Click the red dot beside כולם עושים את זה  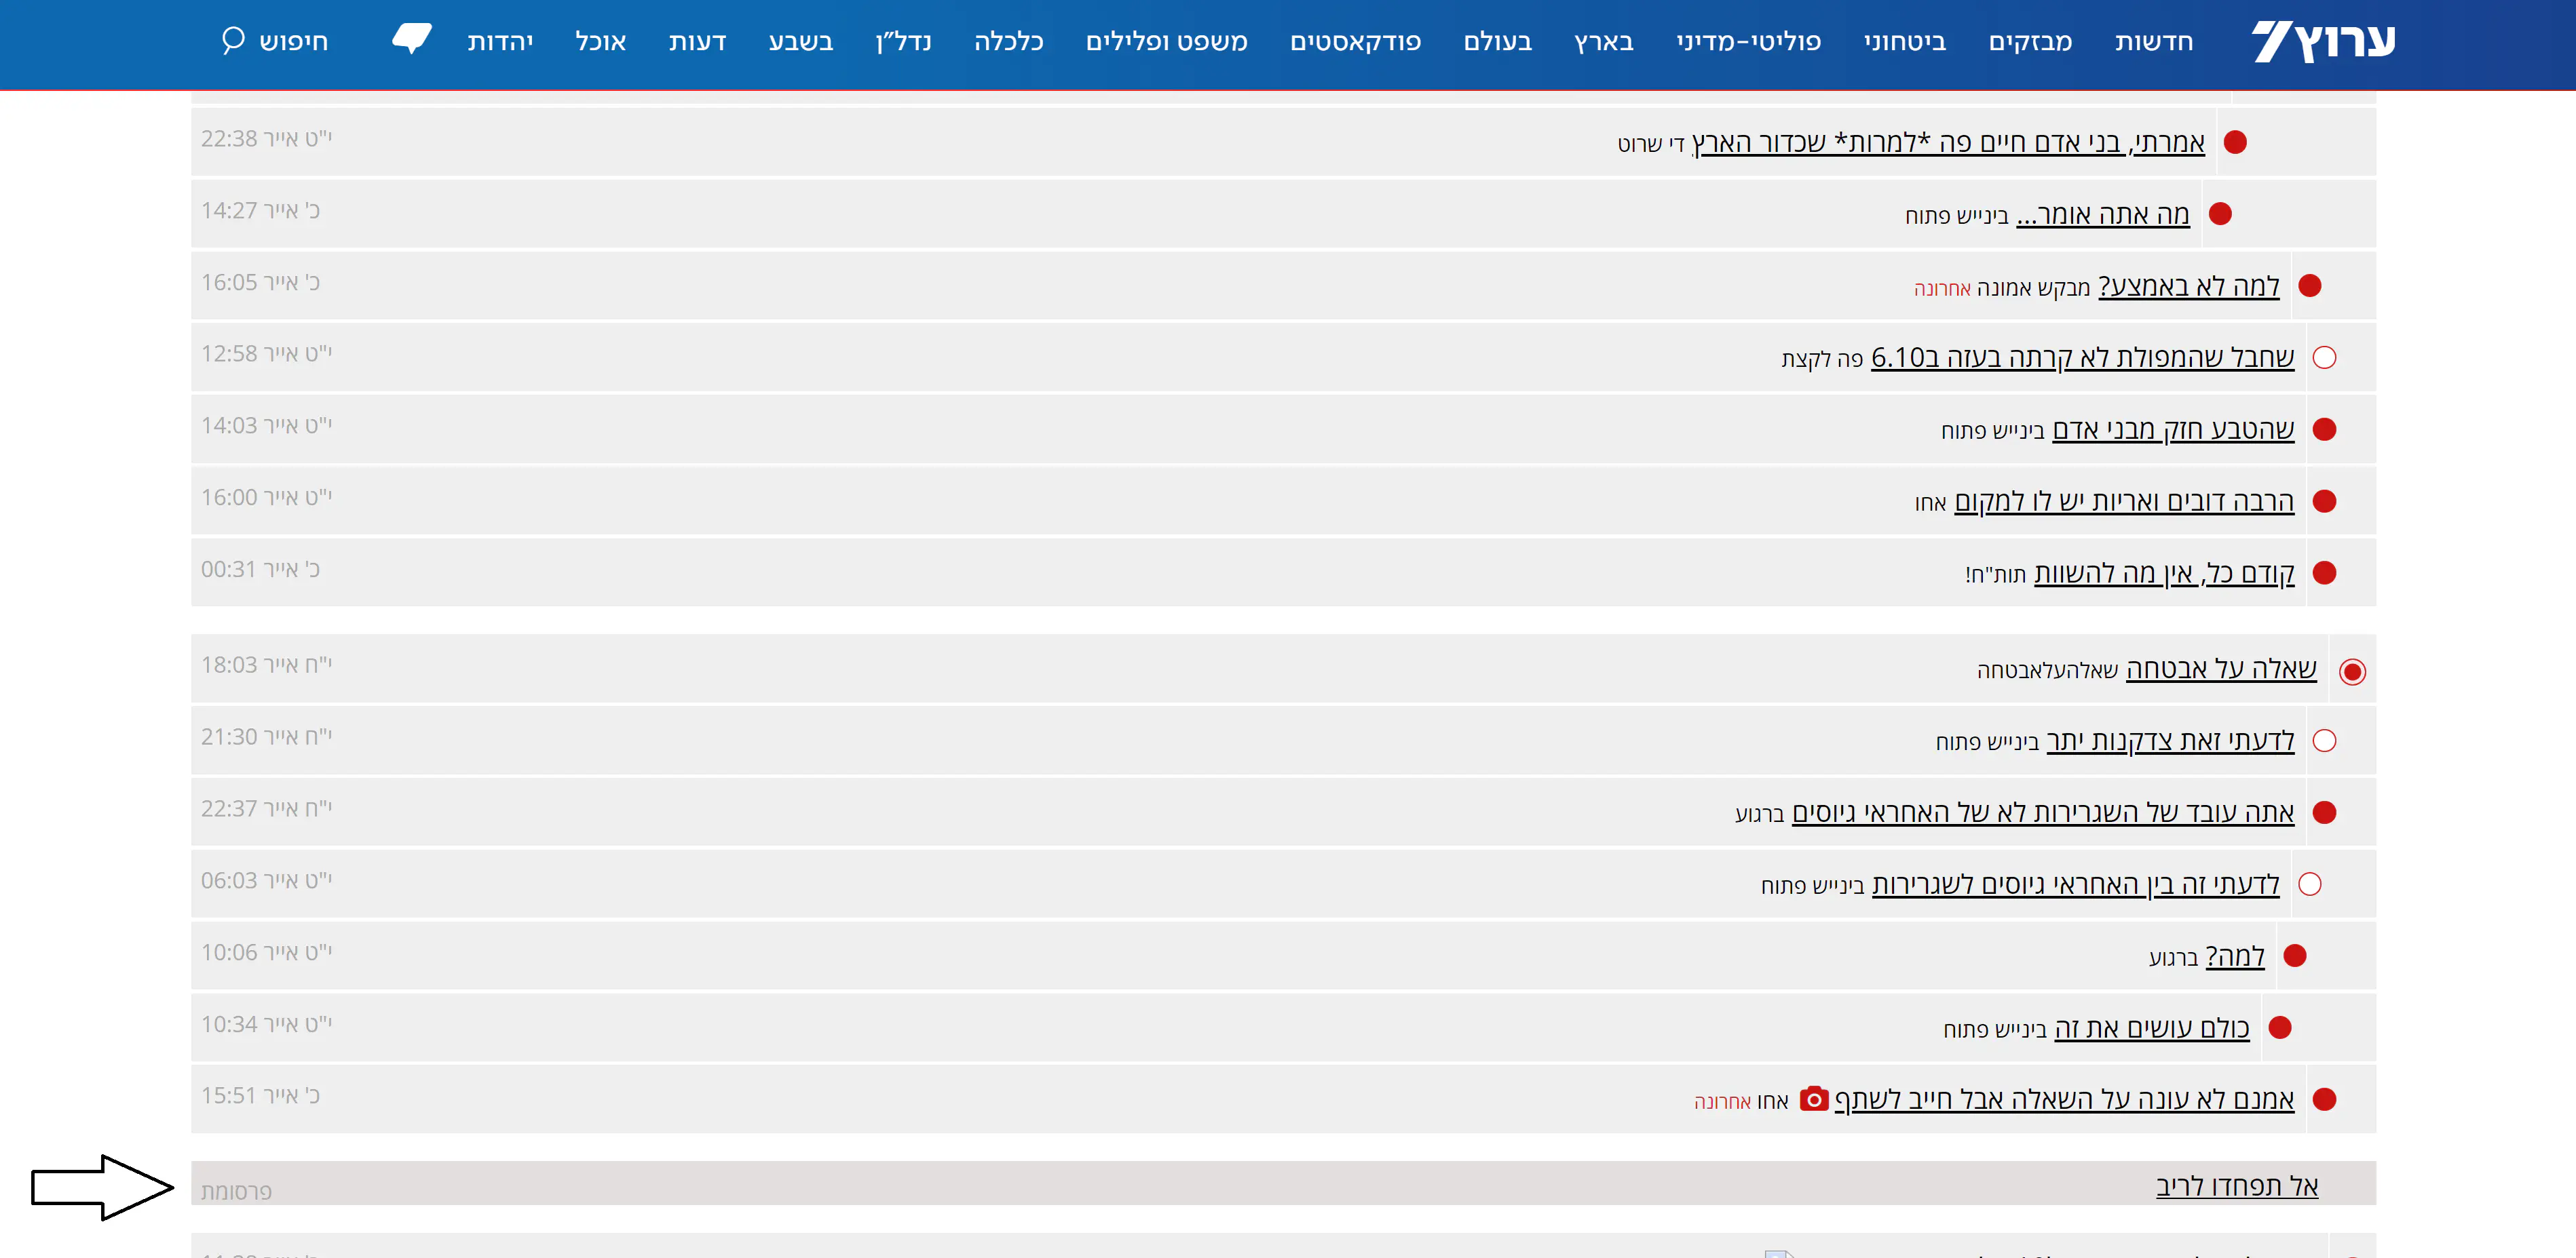[2279, 1027]
